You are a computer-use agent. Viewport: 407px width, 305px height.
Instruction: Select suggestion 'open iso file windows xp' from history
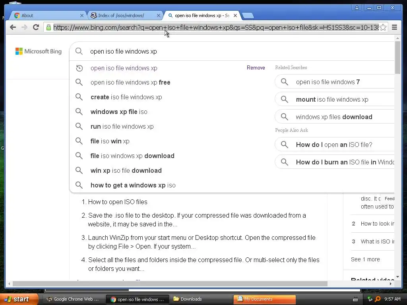point(124,68)
